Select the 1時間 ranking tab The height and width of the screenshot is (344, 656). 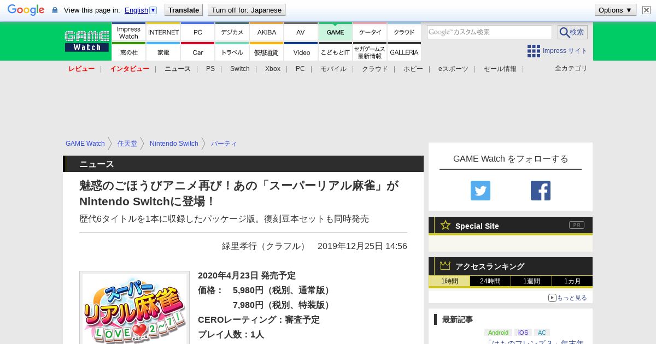449,281
